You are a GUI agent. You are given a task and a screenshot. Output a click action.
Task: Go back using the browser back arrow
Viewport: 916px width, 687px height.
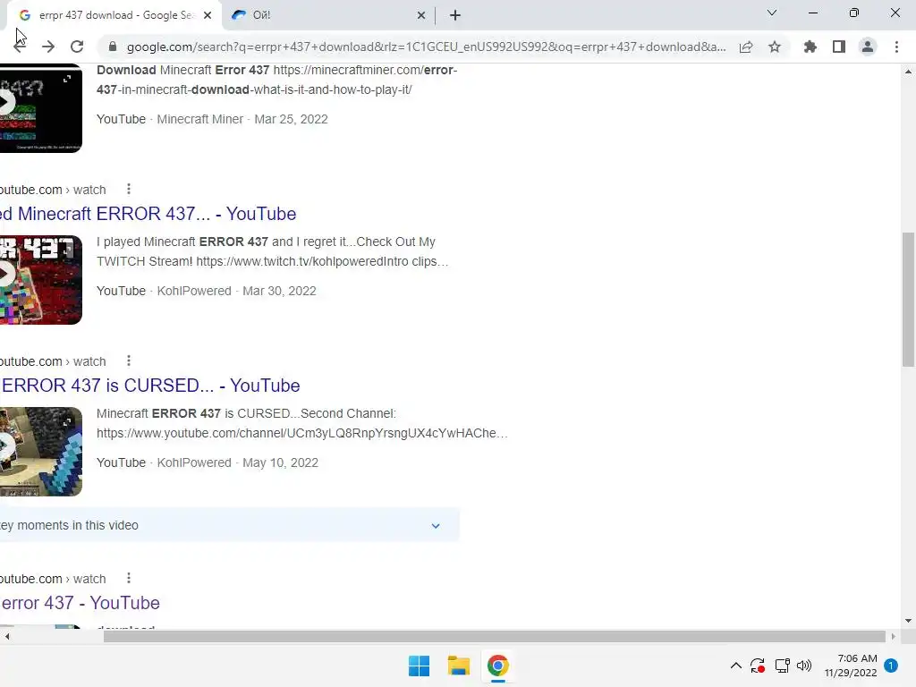(x=20, y=47)
